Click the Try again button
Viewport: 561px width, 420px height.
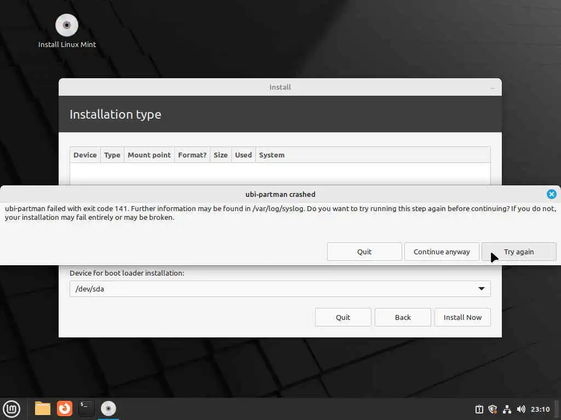pos(519,252)
